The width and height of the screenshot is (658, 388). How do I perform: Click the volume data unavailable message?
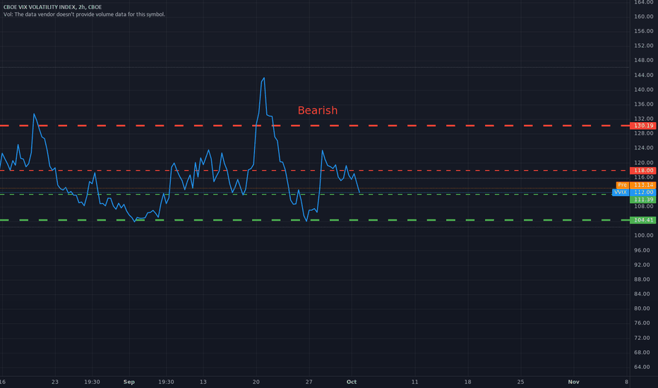click(84, 14)
